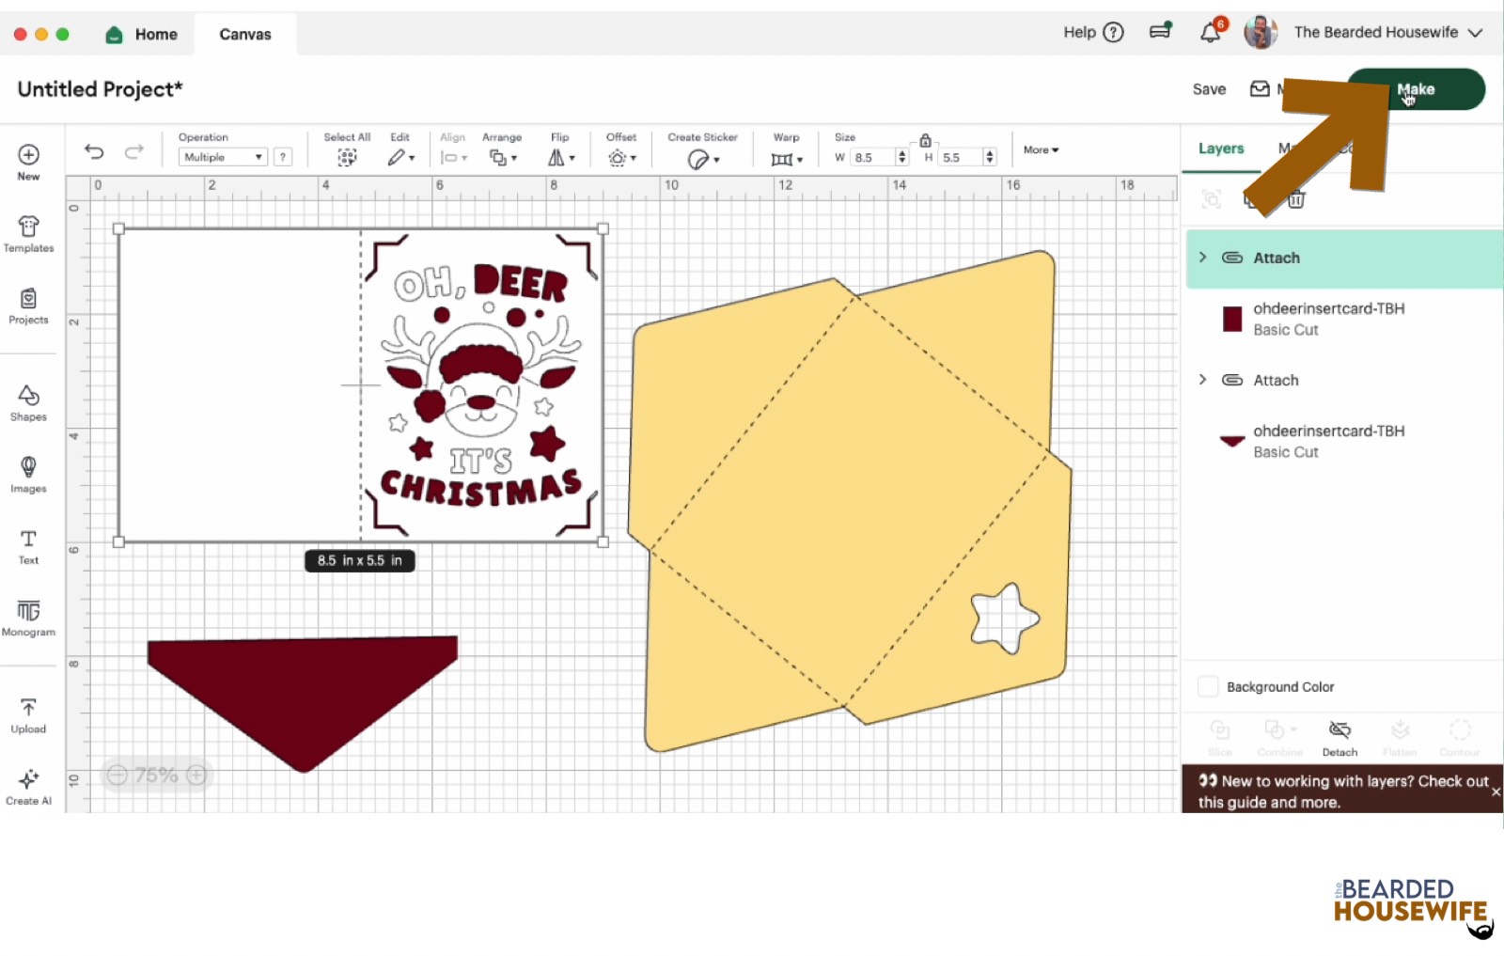Image resolution: width=1504 pixels, height=956 pixels.
Task: Expand the More toolbar menu
Action: tap(1041, 150)
